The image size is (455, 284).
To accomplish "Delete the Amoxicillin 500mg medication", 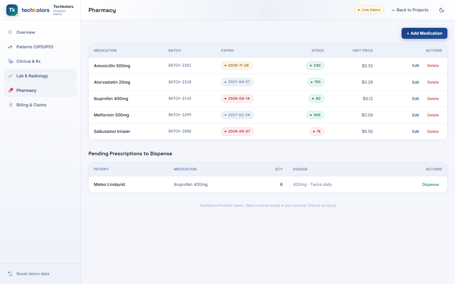I will click(x=433, y=66).
